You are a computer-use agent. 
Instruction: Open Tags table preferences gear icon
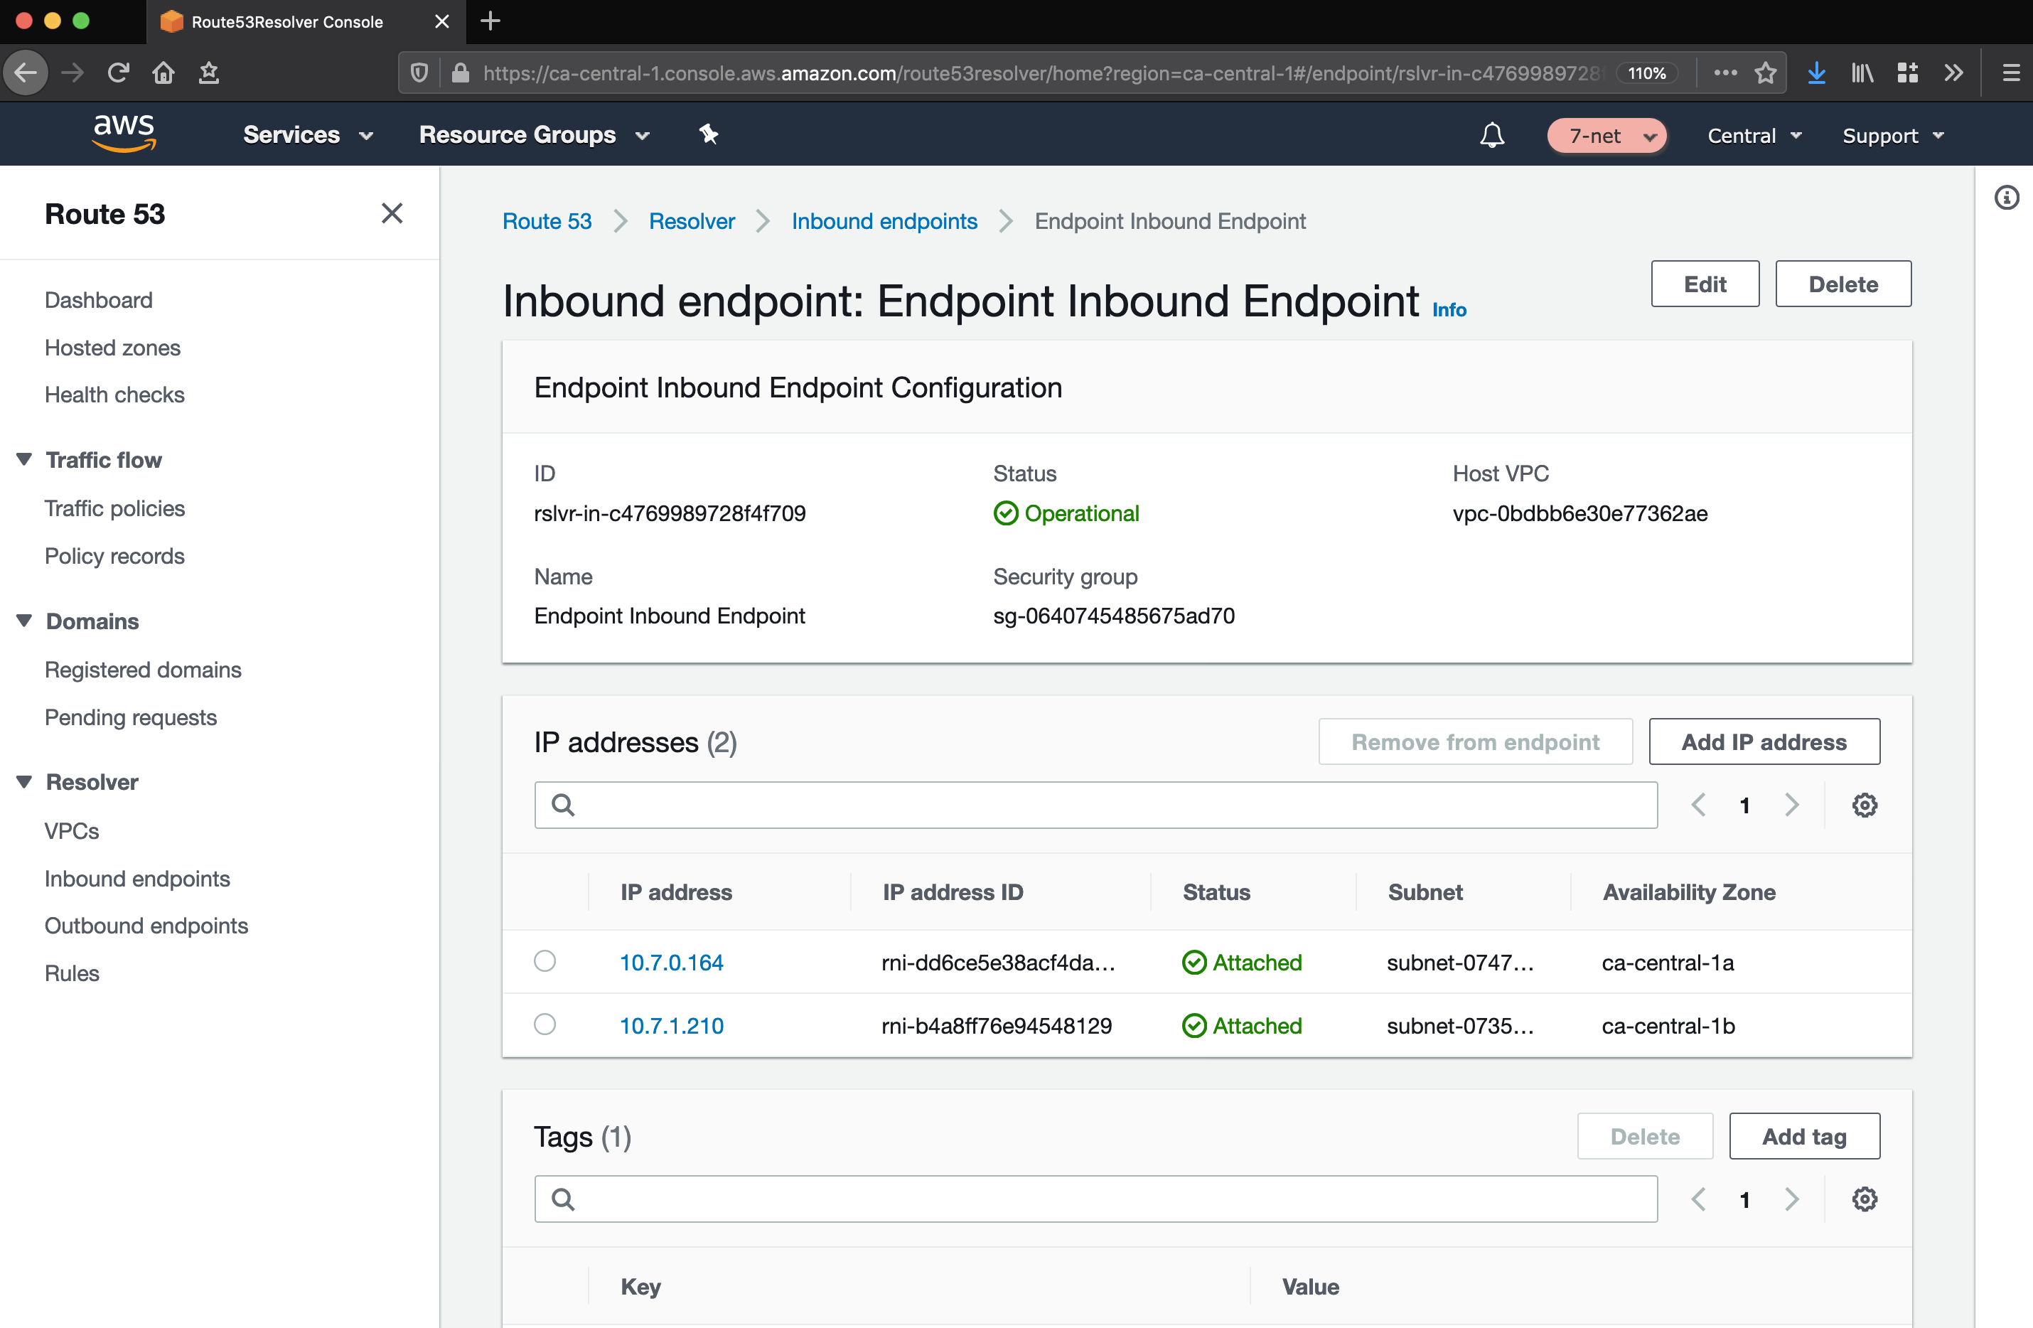[x=1864, y=1199]
